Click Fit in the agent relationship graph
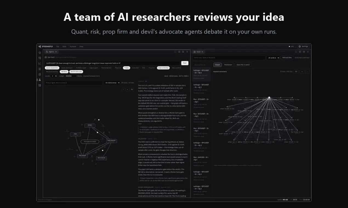The height and width of the screenshot is (208, 348). [x=132, y=89]
